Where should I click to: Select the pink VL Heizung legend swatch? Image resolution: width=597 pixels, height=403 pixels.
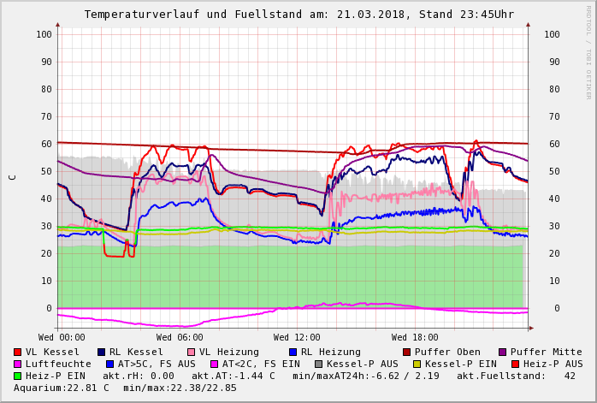pos(191,352)
